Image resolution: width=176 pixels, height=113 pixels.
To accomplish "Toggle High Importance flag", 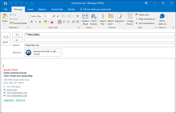I will (x=145, y=19).
